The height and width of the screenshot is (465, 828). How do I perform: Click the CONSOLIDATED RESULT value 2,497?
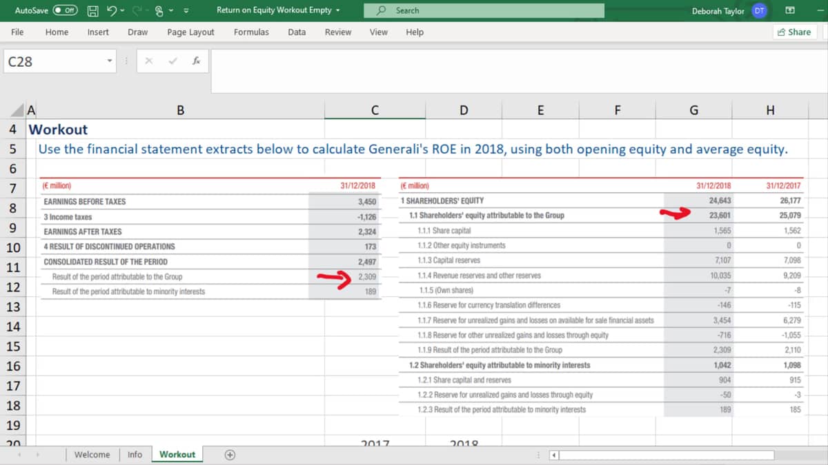[x=367, y=262]
